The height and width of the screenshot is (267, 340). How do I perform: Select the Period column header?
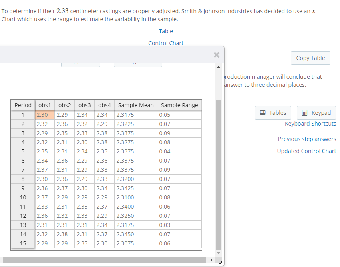point(23,105)
